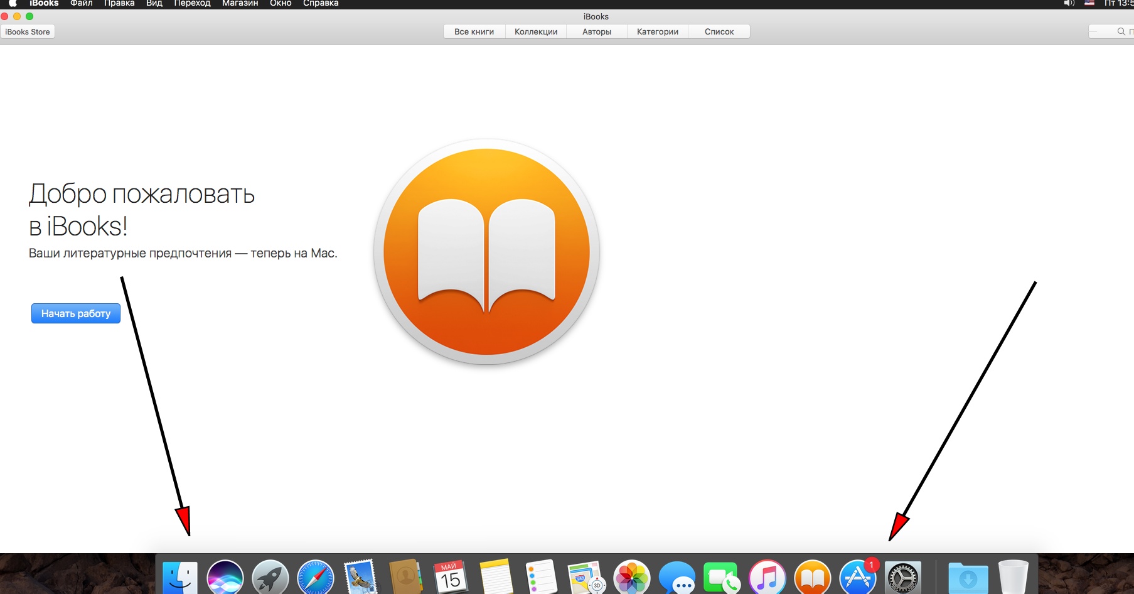Open System Preferences gear icon

coord(903,578)
